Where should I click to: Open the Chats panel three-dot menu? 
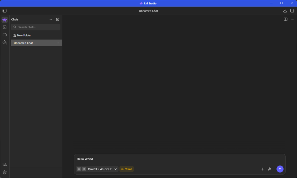51,19
